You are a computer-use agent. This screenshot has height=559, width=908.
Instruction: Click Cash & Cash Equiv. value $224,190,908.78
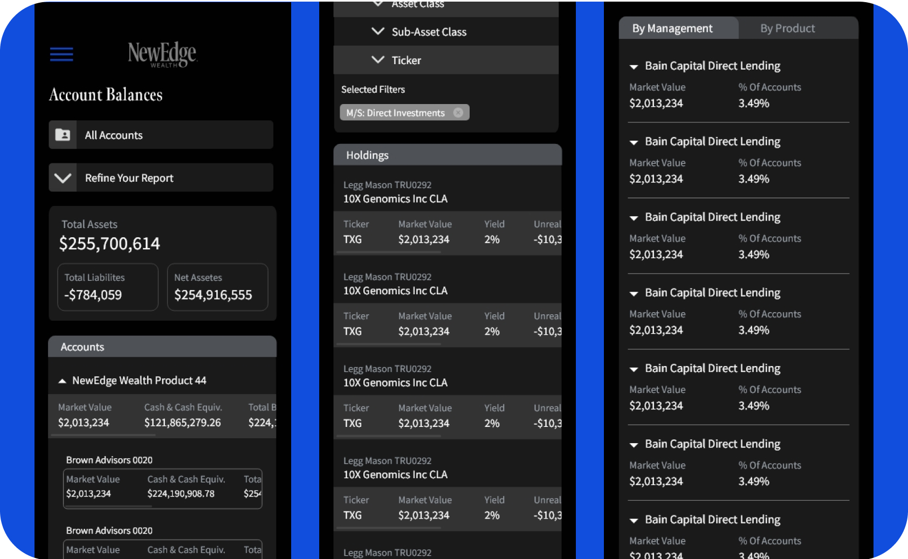click(181, 494)
